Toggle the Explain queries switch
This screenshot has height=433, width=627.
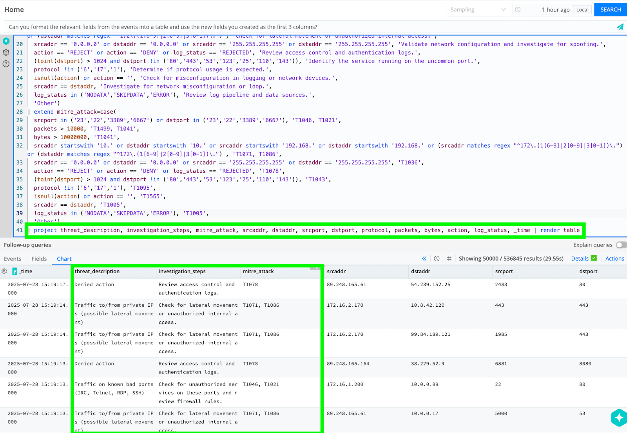[621, 245]
